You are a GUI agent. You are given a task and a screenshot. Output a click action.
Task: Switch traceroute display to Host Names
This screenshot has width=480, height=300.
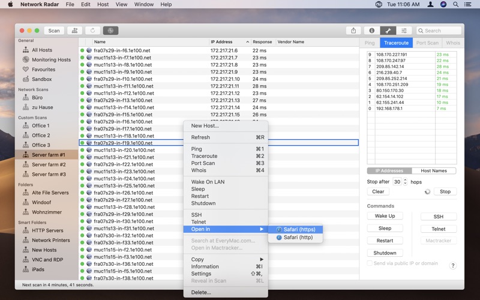tap(433, 171)
